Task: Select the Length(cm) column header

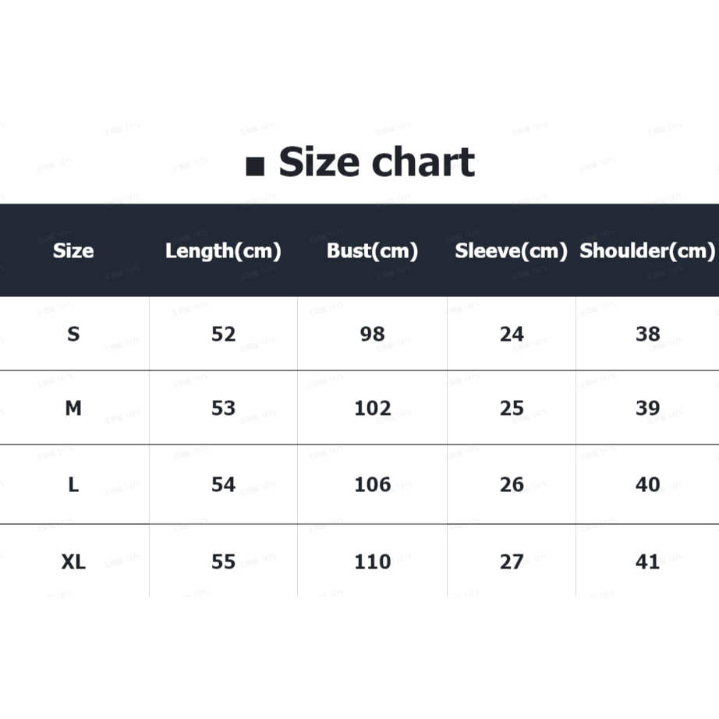Action: click(x=223, y=251)
